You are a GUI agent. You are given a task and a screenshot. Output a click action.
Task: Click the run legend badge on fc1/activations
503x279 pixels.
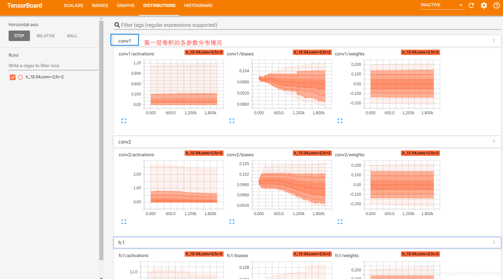204,254
